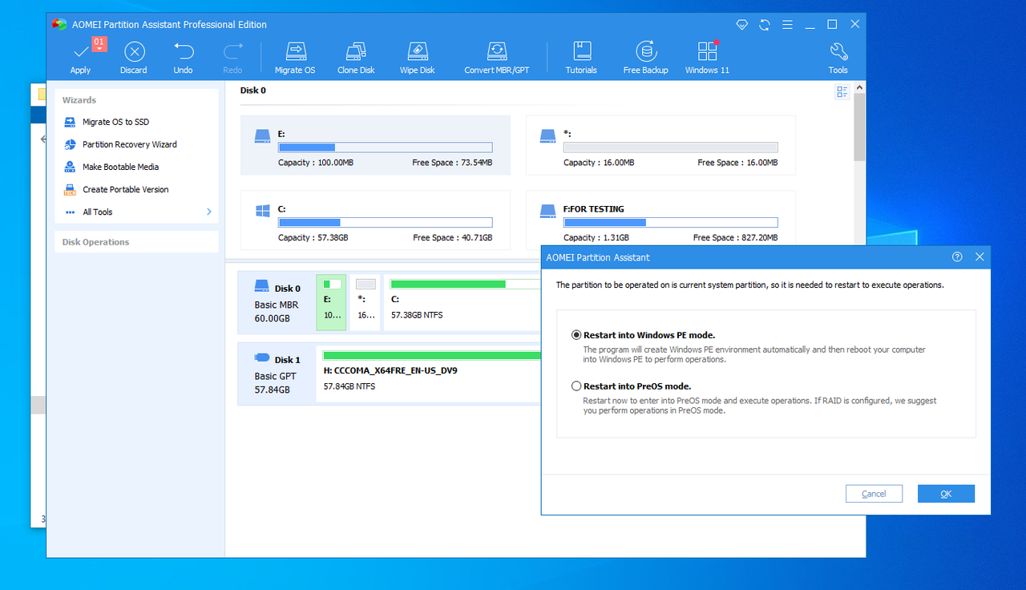Open the Free Backup tool
1026x590 pixels.
point(646,58)
